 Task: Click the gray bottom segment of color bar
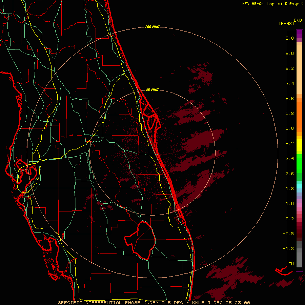click(299, 260)
